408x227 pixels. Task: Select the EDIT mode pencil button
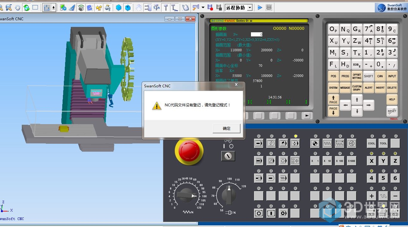click(x=271, y=143)
